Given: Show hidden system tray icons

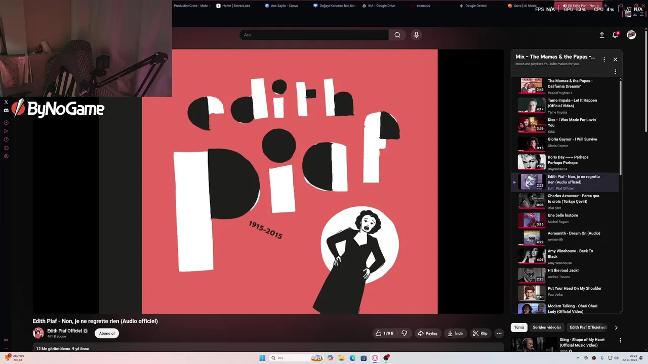Looking at the screenshot, I should click(x=578, y=358).
